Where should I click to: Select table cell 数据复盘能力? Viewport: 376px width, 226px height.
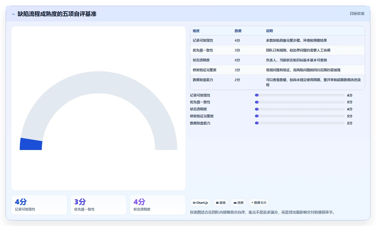point(203,80)
